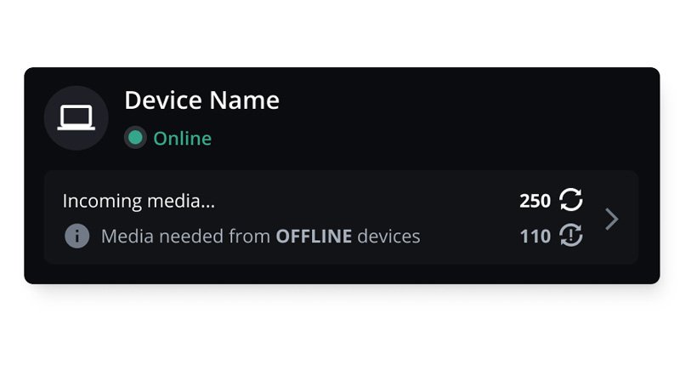Click the laptop device icon
This screenshot has width=680, height=383.
pyautogui.click(x=76, y=117)
